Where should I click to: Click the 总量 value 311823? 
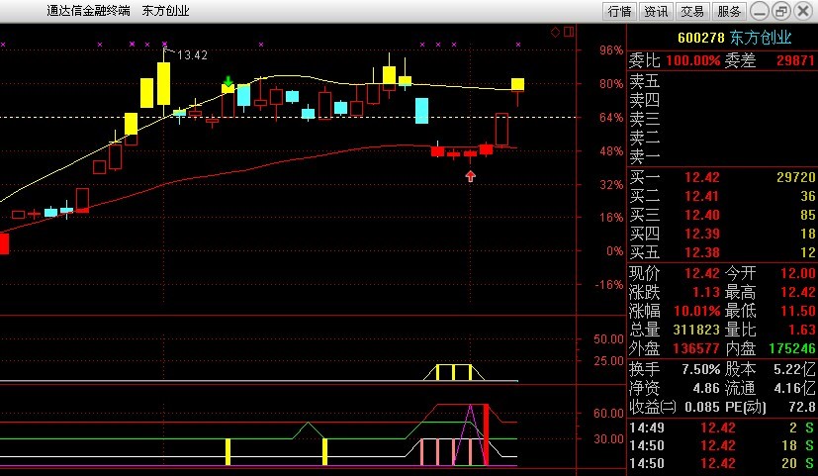point(696,330)
